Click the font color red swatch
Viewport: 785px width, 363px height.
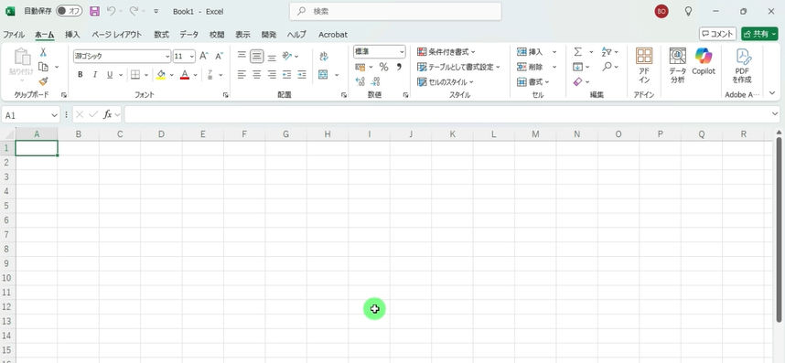[x=185, y=74]
